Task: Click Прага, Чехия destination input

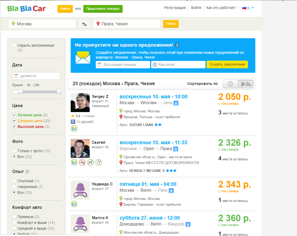Action: pyautogui.click(x=127, y=24)
